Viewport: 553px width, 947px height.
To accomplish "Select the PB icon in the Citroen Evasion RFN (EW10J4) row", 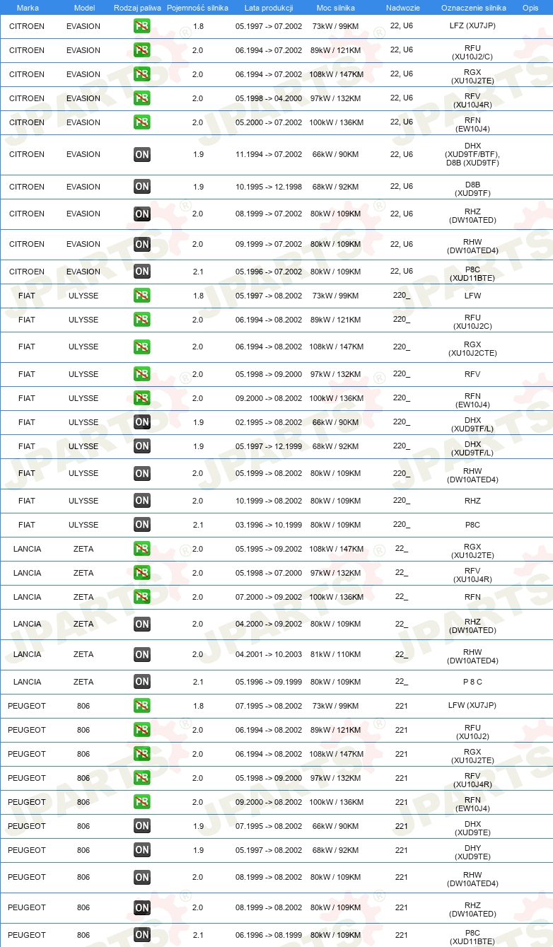I will point(142,122).
